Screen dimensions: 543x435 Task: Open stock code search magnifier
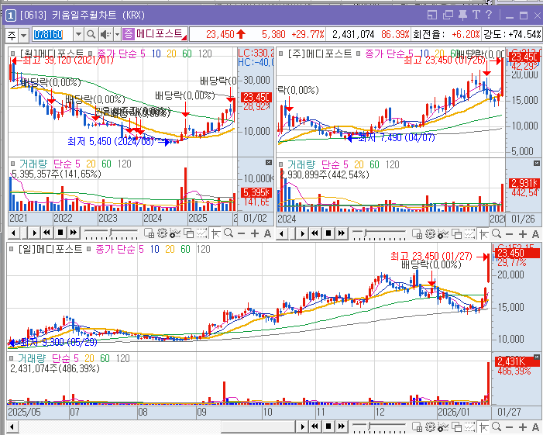pos(91,34)
